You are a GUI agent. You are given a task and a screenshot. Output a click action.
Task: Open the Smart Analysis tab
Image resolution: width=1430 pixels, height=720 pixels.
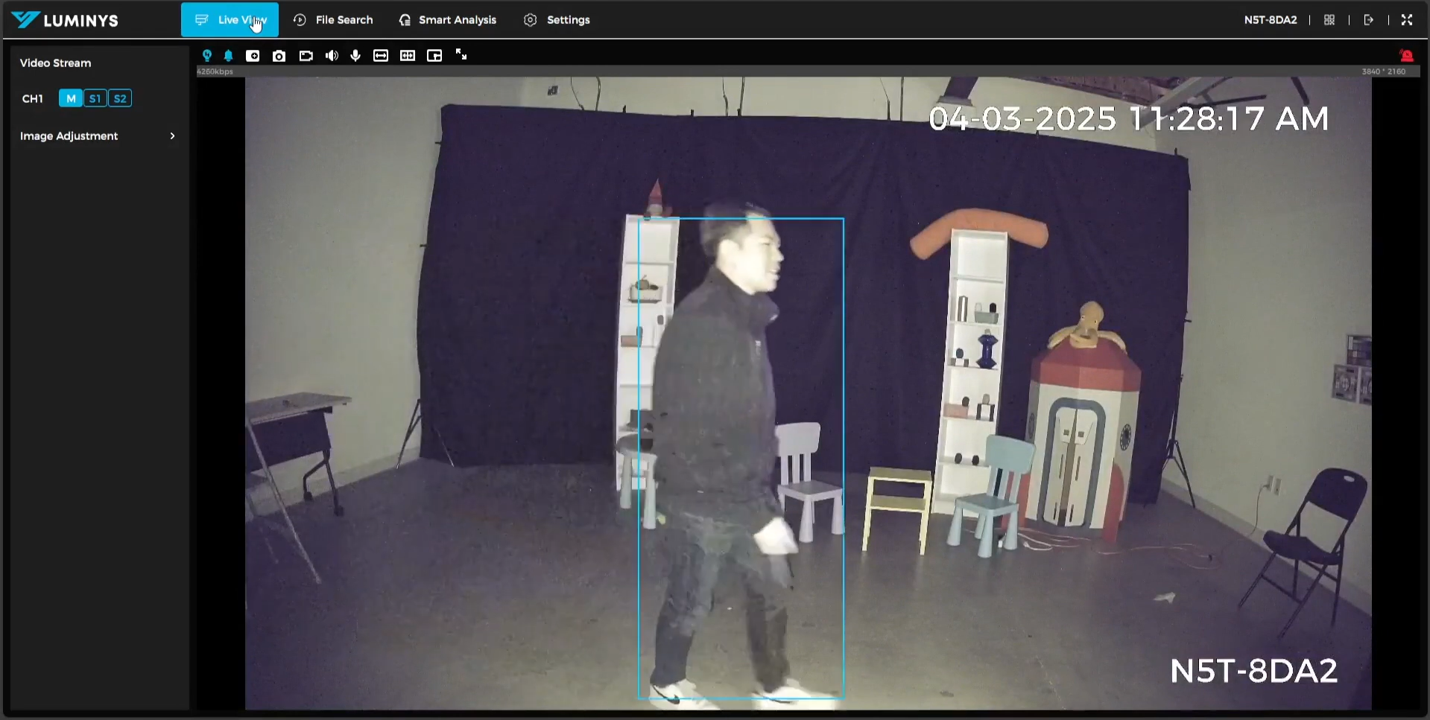point(447,20)
